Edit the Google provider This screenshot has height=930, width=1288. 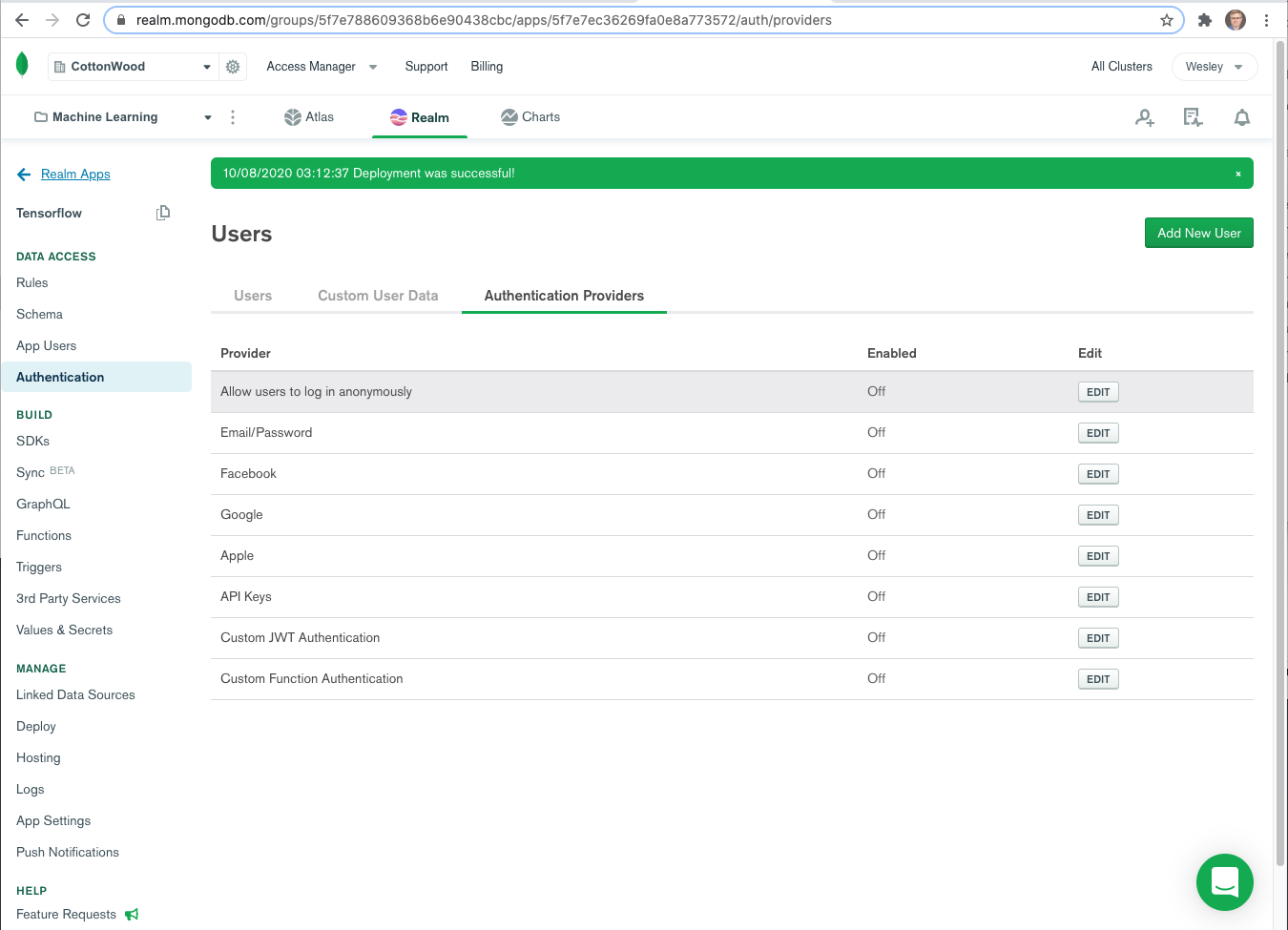pyautogui.click(x=1098, y=515)
